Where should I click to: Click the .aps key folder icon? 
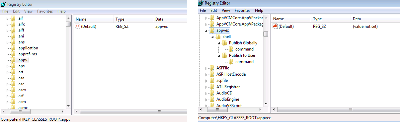(13, 66)
